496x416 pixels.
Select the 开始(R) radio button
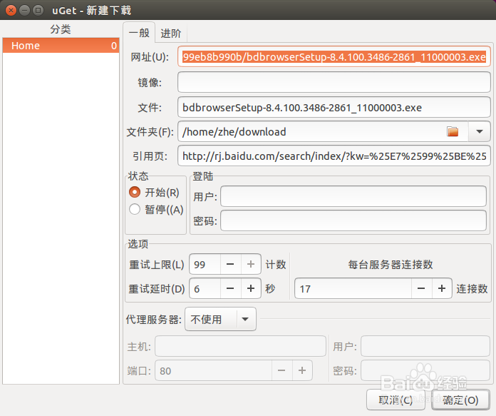coord(135,192)
